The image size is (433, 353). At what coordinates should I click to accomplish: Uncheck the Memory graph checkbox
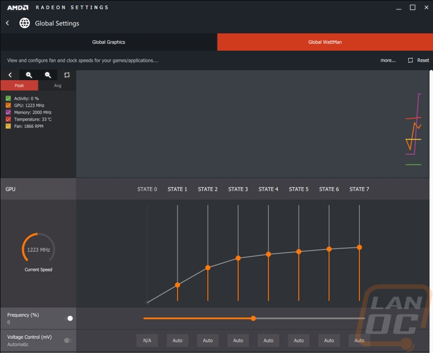[x=8, y=112]
